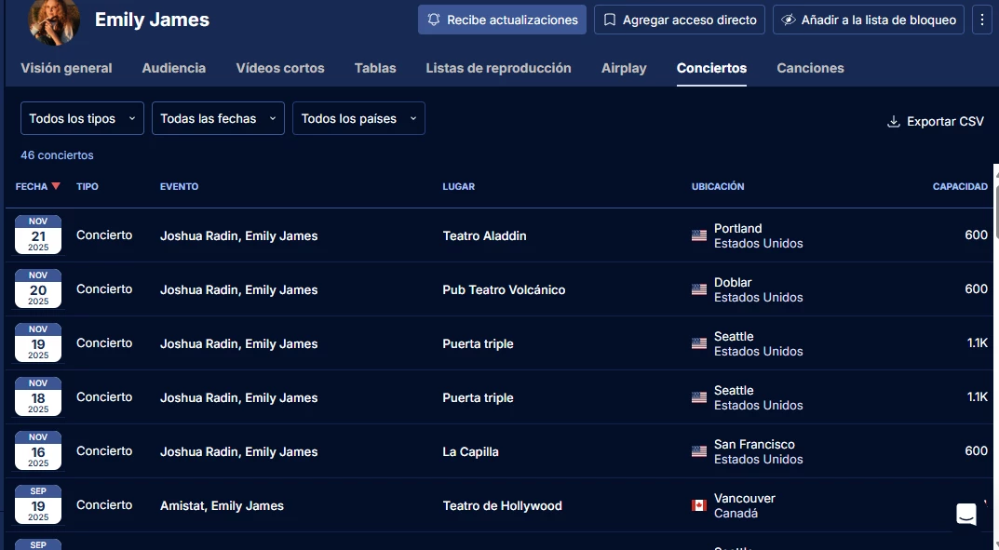The image size is (999, 550).
Task: Click the 600 capacity in Portland row
Action: (x=976, y=235)
